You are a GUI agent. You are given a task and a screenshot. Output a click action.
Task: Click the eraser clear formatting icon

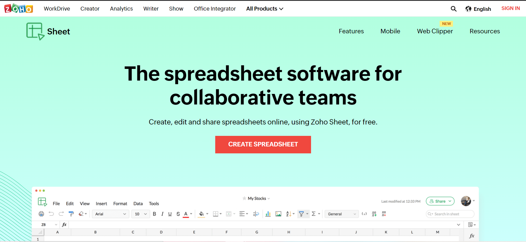pyautogui.click(x=81, y=214)
